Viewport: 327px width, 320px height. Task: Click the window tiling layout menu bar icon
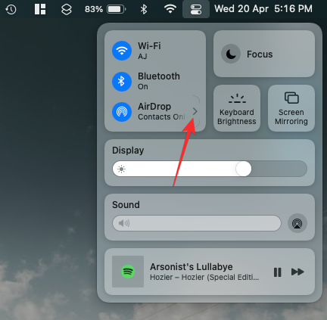pos(40,9)
